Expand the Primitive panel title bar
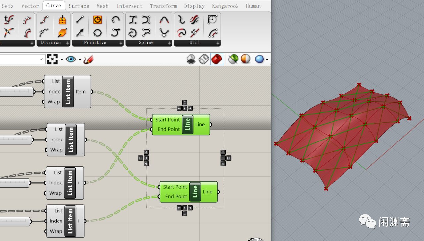424x241 pixels. (x=98, y=43)
